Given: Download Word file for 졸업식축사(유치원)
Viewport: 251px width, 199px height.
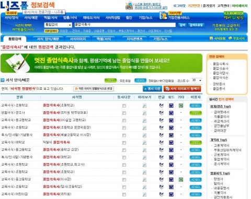Looking at the screenshot, I should click(171, 194).
